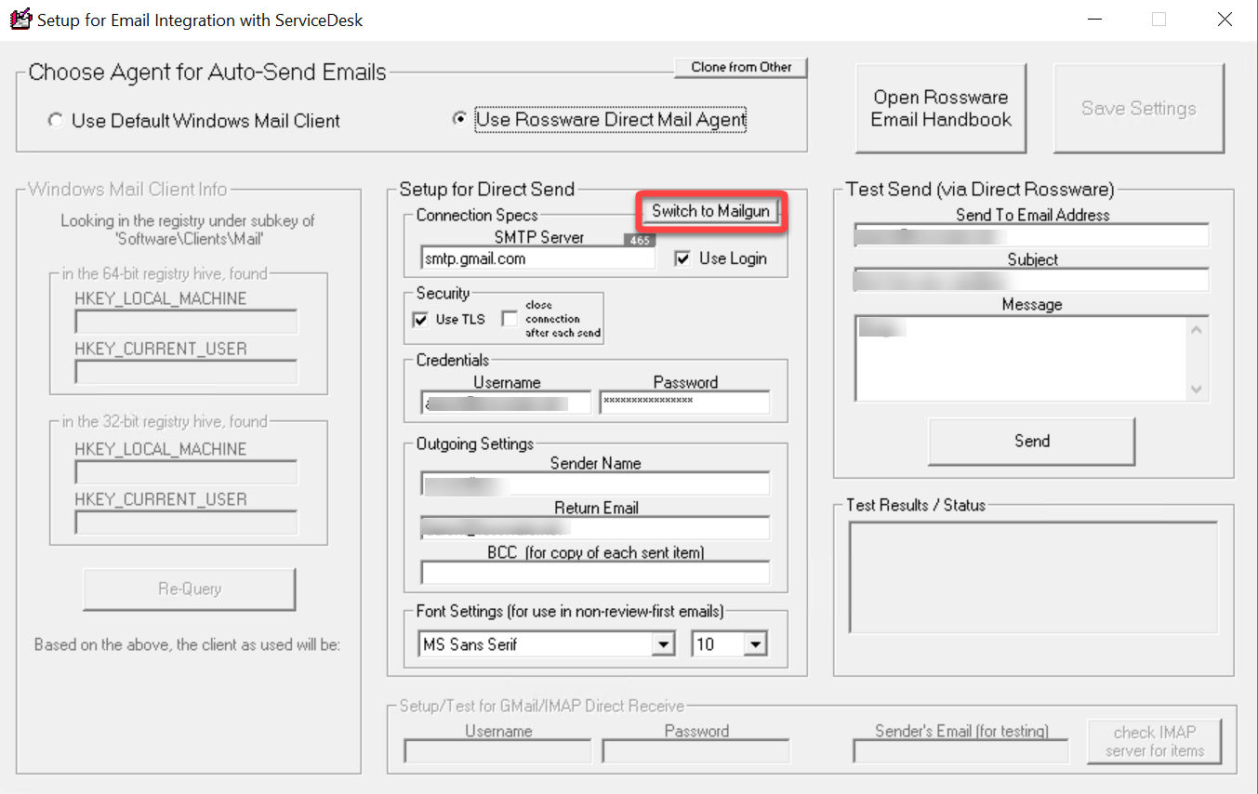Image resolution: width=1258 pixels, height=794 pixels.
Task: Click Switch to Mailgun button
Action: pyautogui.click(x=711, y=211)
